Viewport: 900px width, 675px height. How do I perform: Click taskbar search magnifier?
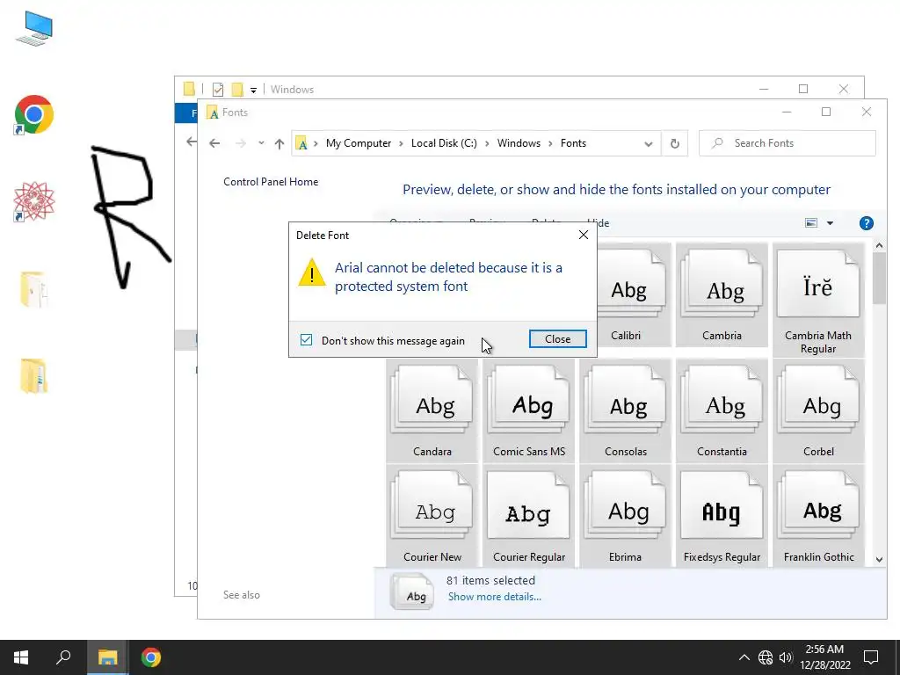[x=63, y=657]
